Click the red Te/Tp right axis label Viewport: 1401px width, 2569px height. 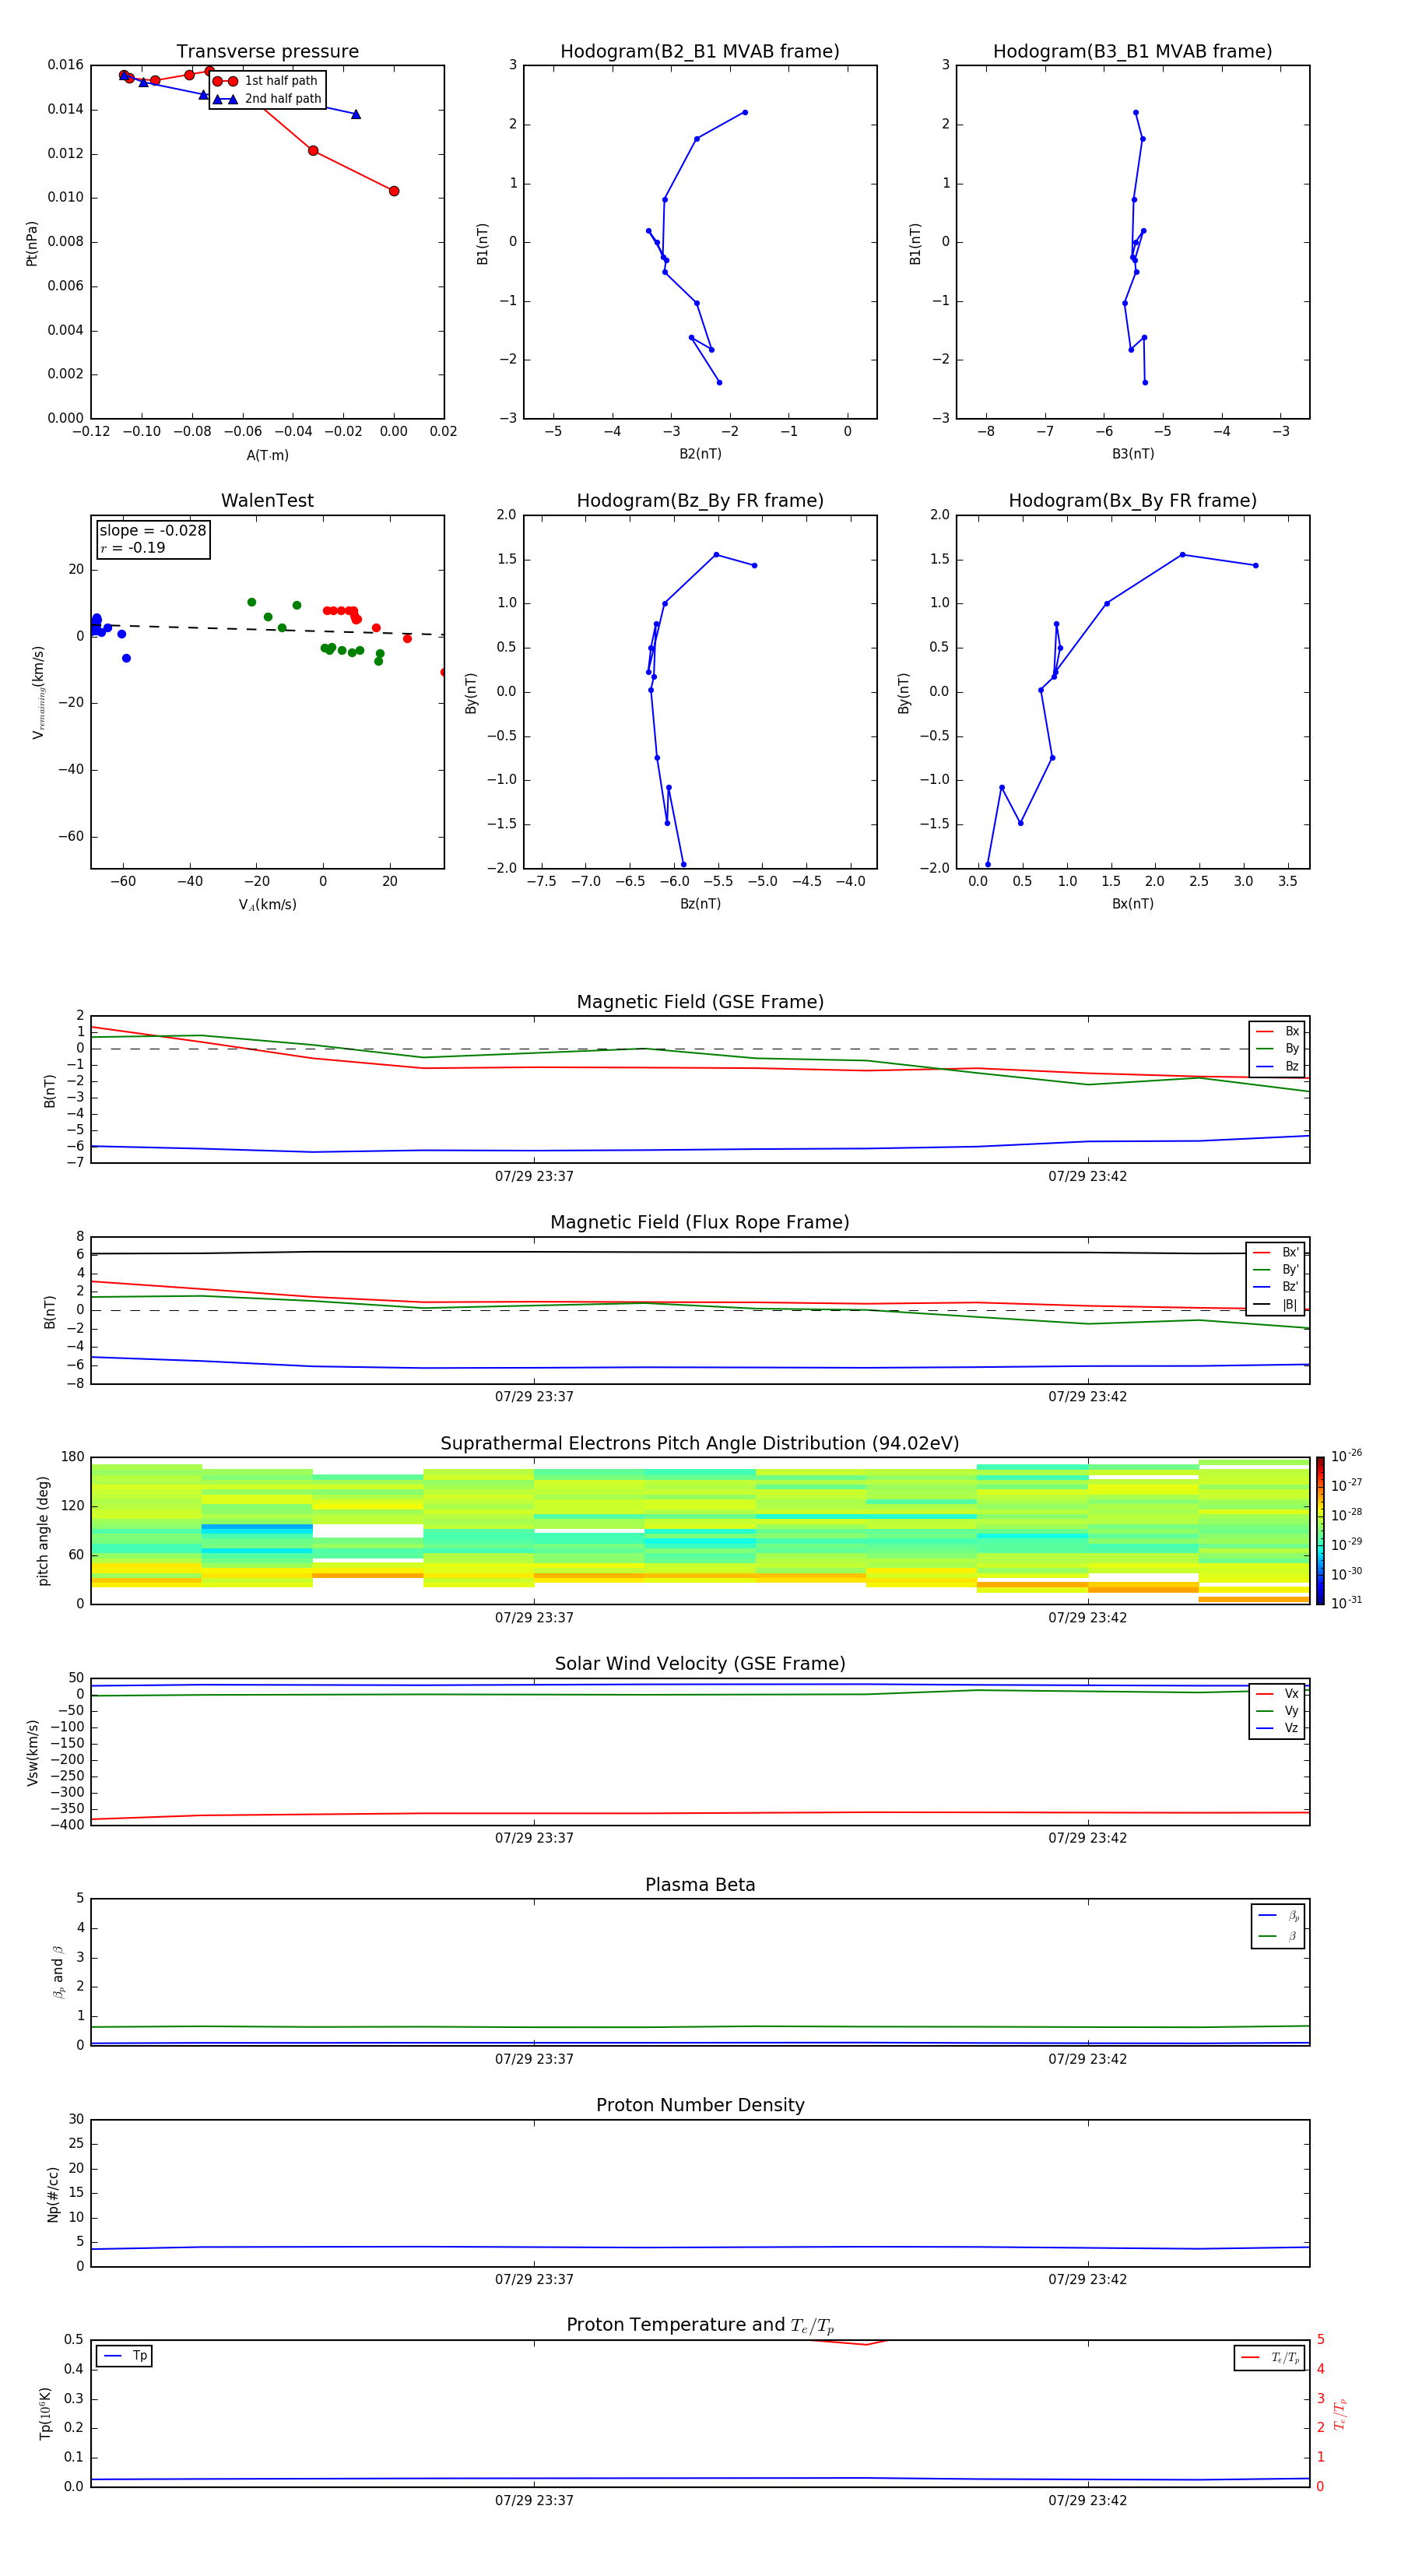tap(1340, 2413)
